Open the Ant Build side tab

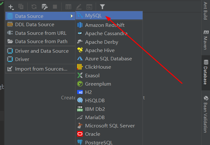pos(206,11)
